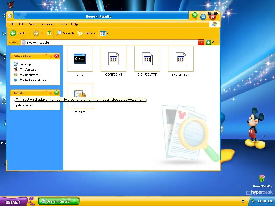Viewport: 275px width, 206px height.
Task: Click the tray icon beside the clock
Action: click(253, 201)
